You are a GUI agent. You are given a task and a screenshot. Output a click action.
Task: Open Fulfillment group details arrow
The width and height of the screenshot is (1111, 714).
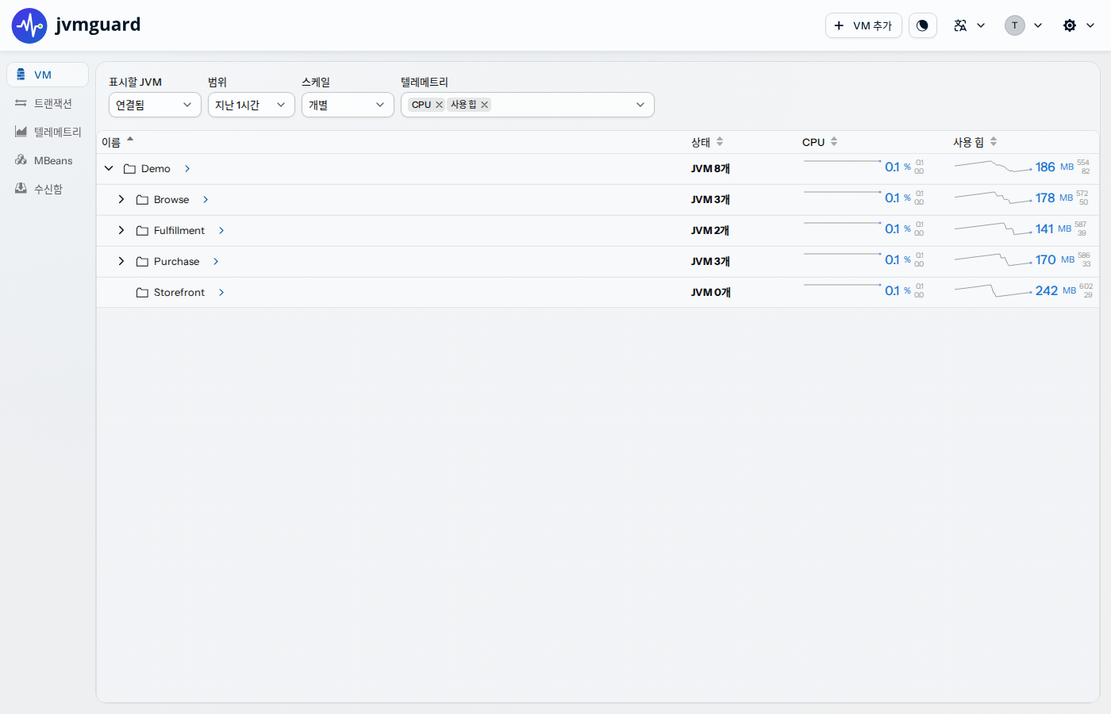click(x=221, y=231)
